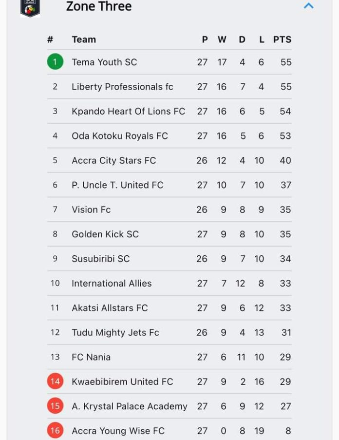Viewport: 339px width, 440px height.
Task: Select International Allies row
Action: pos(169,283)
